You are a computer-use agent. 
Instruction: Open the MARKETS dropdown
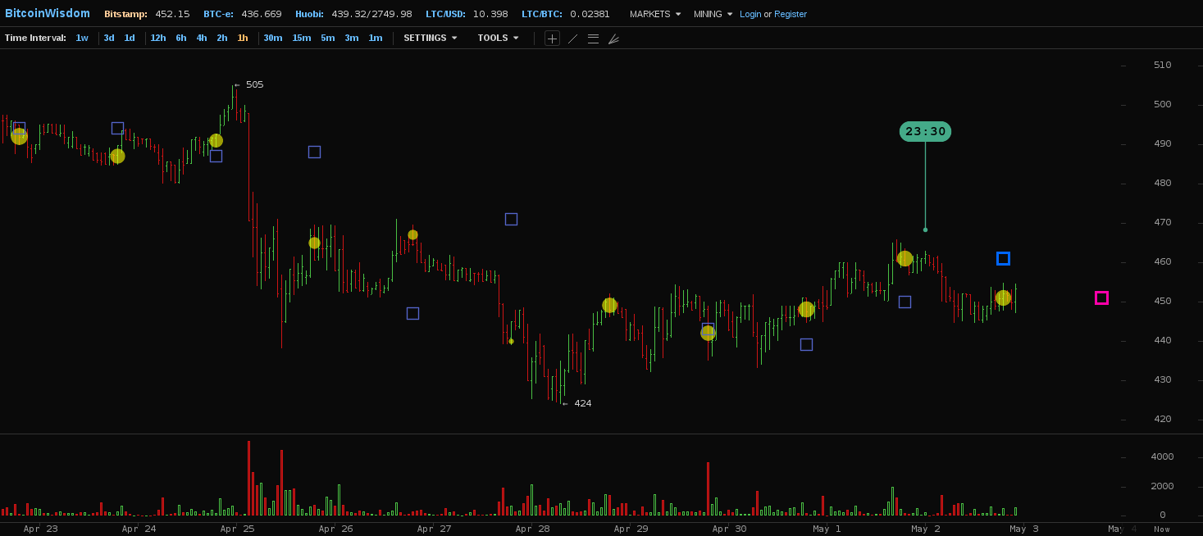coord(655,14)
